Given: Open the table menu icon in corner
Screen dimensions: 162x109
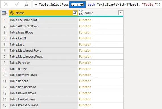Looking at the screenshot, I should coord(5,13).
